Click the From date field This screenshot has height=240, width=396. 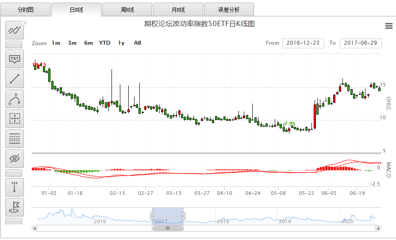[303, 43]
